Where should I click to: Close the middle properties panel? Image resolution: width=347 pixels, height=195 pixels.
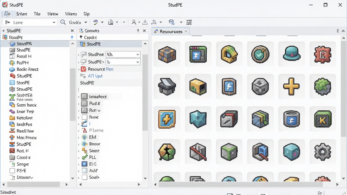[144, 30]
